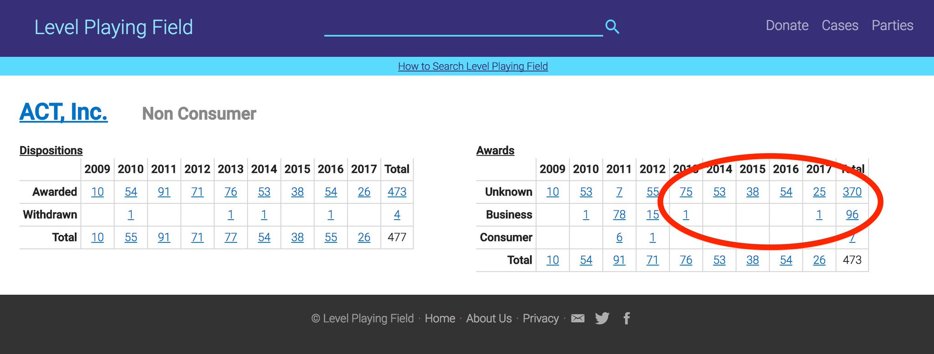
Task: Click the Dispositions heading
Action: (51, 150)
